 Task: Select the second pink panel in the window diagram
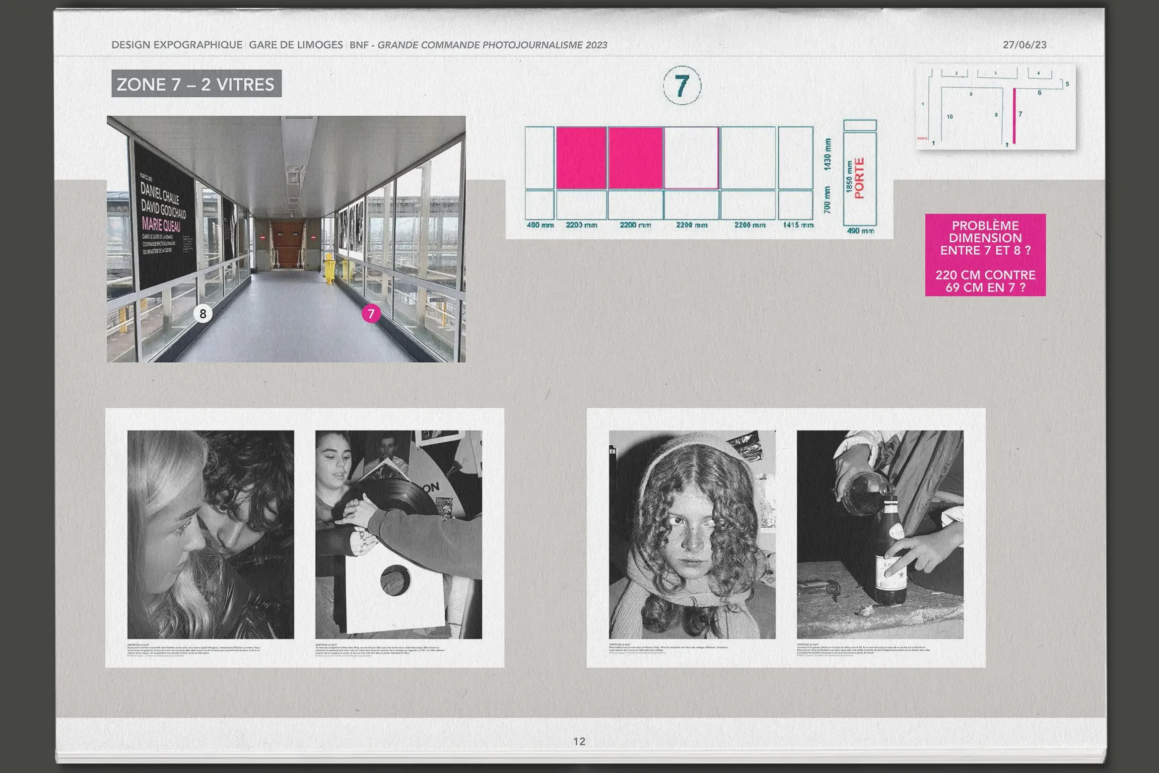635,158
